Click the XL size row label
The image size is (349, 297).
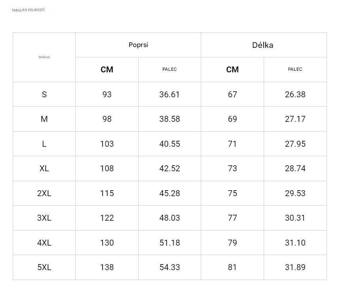point(44,168)
